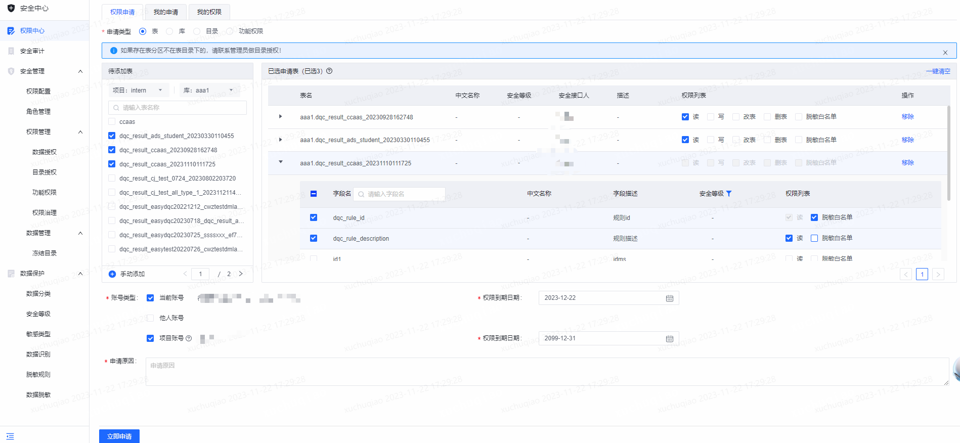Click the search icon in the table name box
Viewport: 960px width, 443px height.
pyautogui.click(x=117, y=108)
